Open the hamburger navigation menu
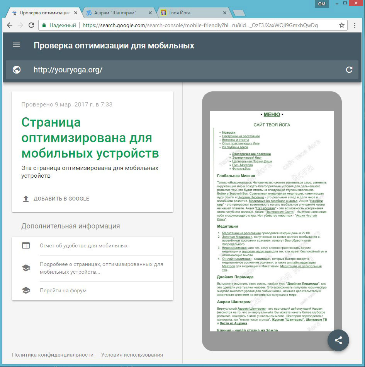365x367 pixels. (x=17, y=45)
